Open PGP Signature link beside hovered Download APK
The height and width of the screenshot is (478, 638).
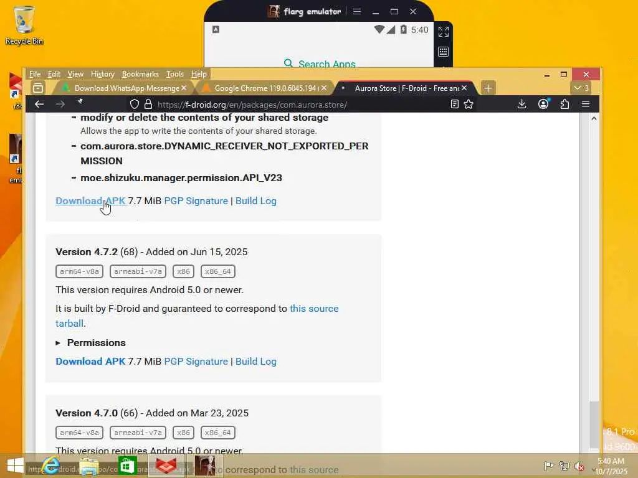tap(196, 201)
